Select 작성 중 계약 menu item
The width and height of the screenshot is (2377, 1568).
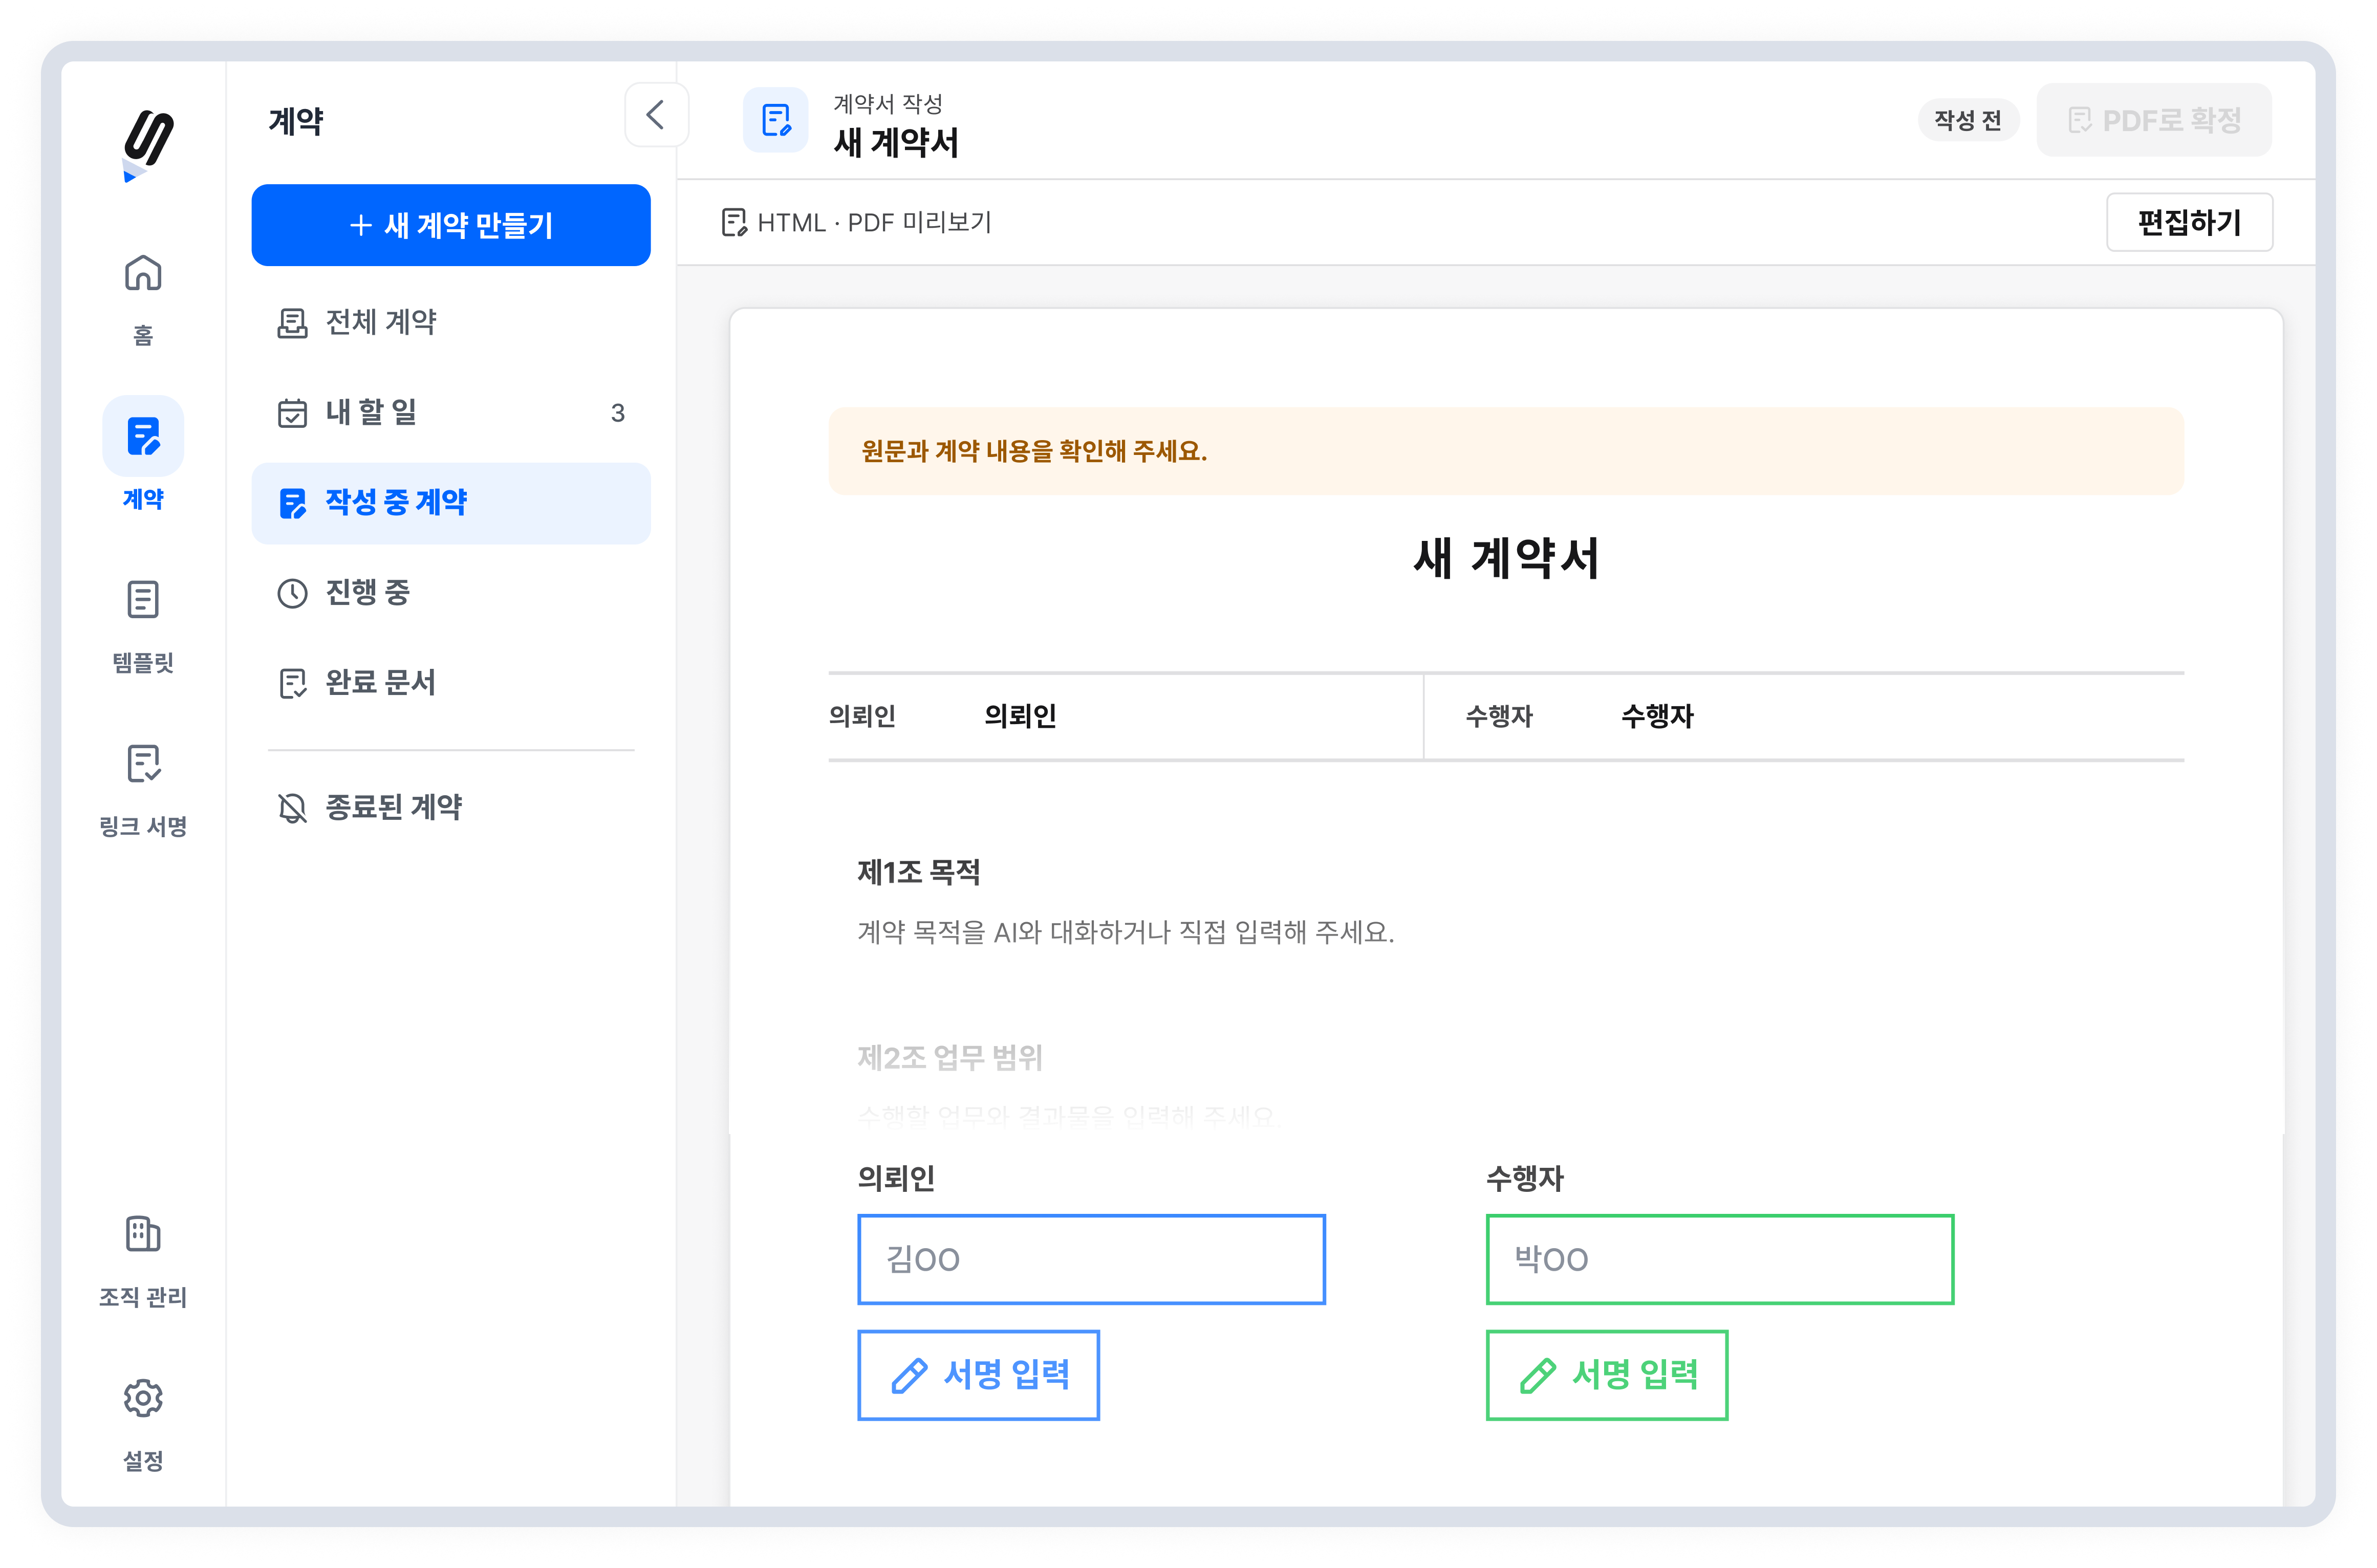451,503
